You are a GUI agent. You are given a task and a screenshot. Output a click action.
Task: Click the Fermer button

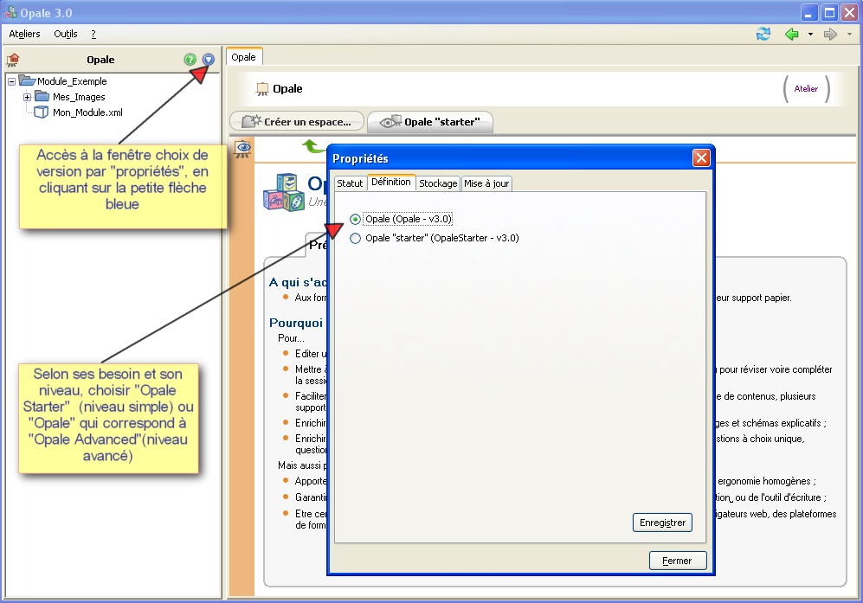[678, 561]
